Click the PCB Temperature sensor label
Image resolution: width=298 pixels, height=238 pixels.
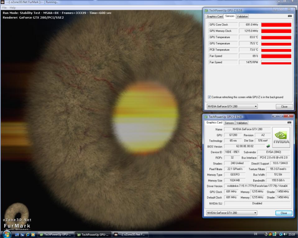(x=223, y=50)
